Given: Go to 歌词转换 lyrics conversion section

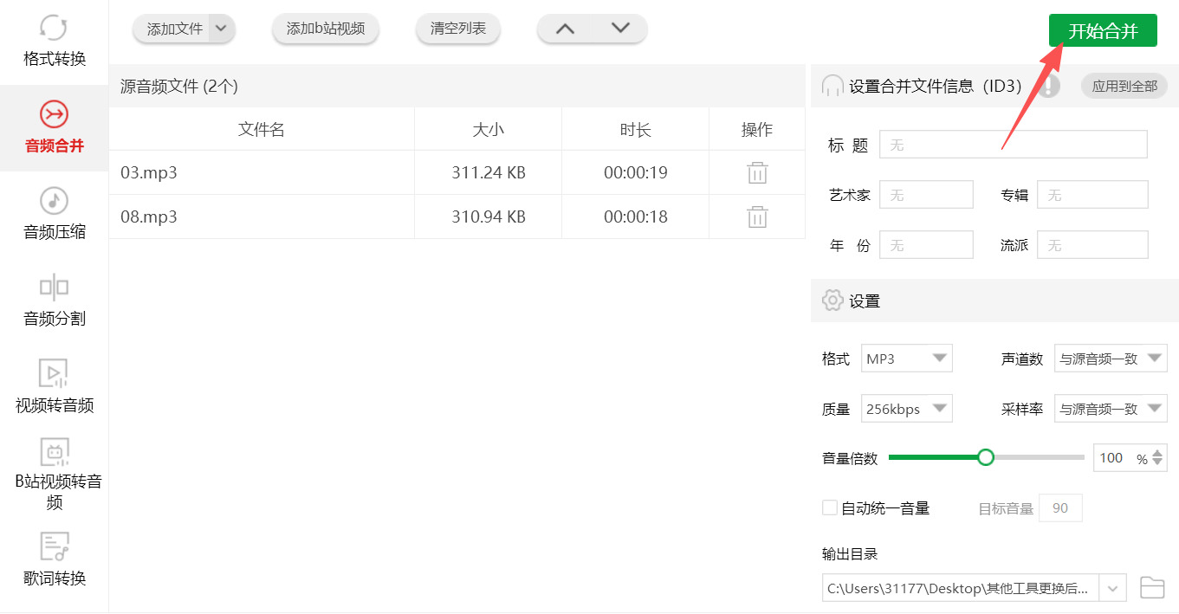Looking at the screenshot, I should click(x=54, y=561).
